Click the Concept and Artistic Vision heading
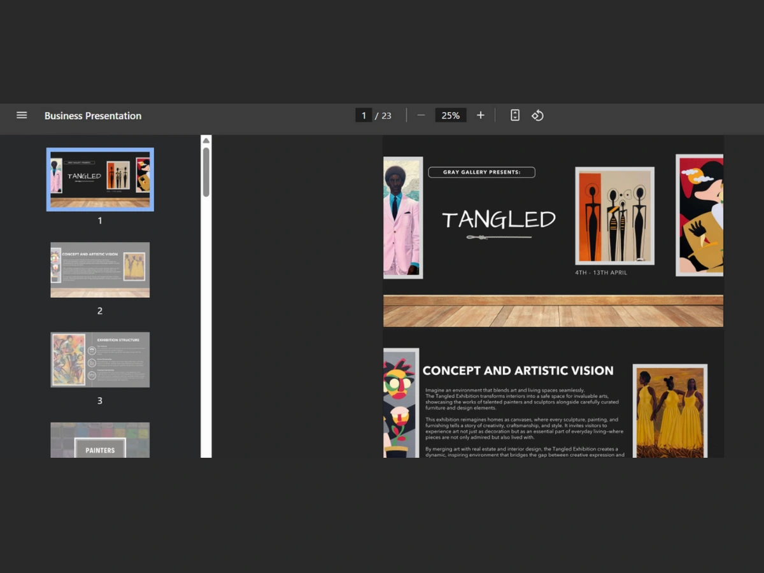The height and width of the screenshot is (573, 764). pos(518,371)
